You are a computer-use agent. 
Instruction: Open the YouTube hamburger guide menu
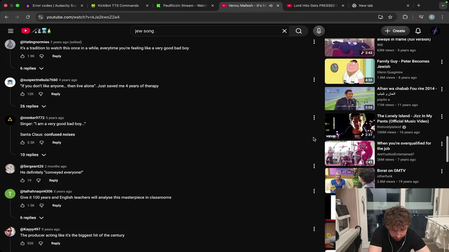(x=11, y=31)
